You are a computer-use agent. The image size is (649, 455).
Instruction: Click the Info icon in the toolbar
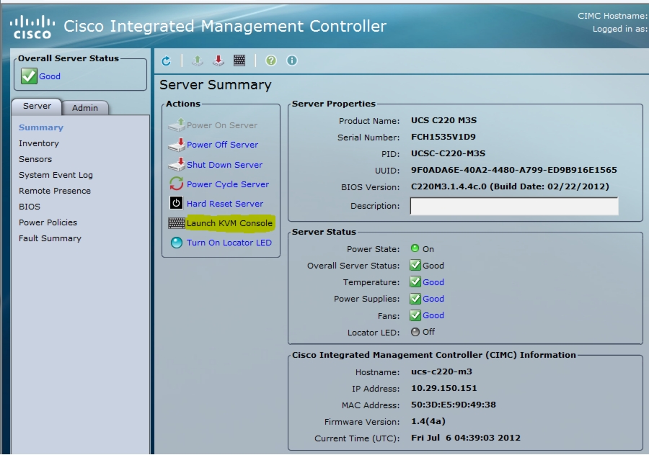pos(292,60)
